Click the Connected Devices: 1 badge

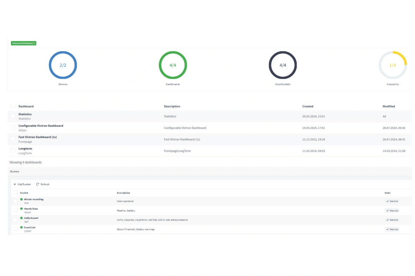24,43
